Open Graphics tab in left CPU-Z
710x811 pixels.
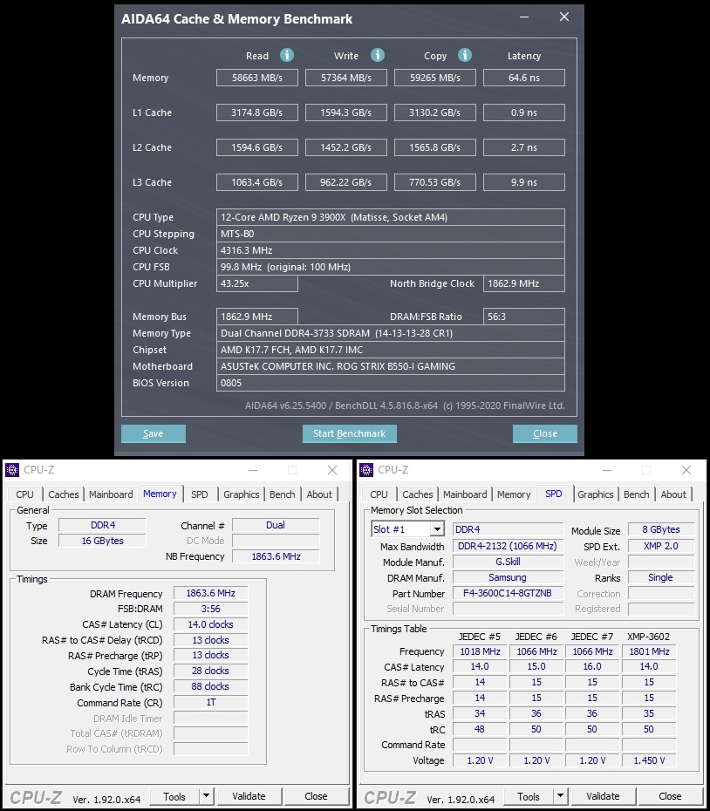pos(241,494)
